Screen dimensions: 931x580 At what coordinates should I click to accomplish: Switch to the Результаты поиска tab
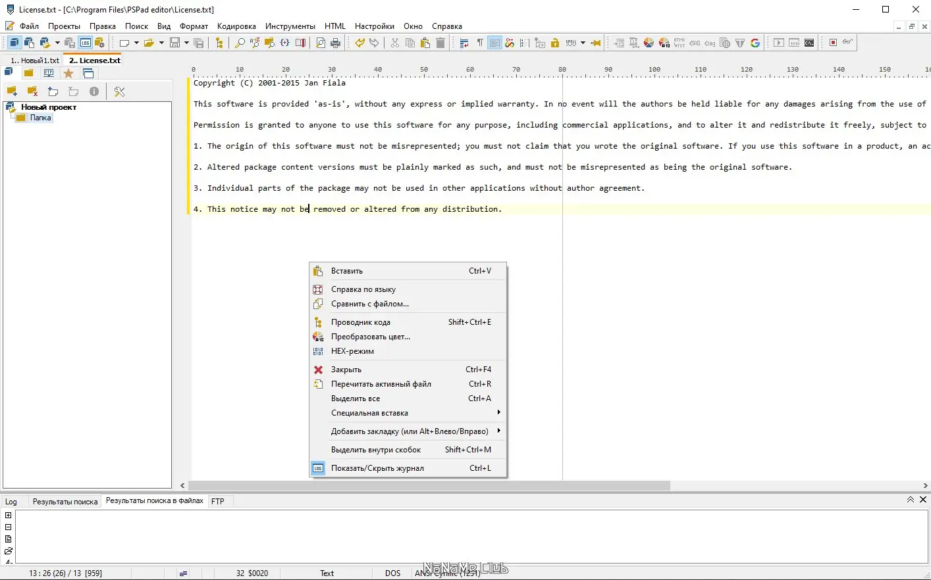coord(65,502)
